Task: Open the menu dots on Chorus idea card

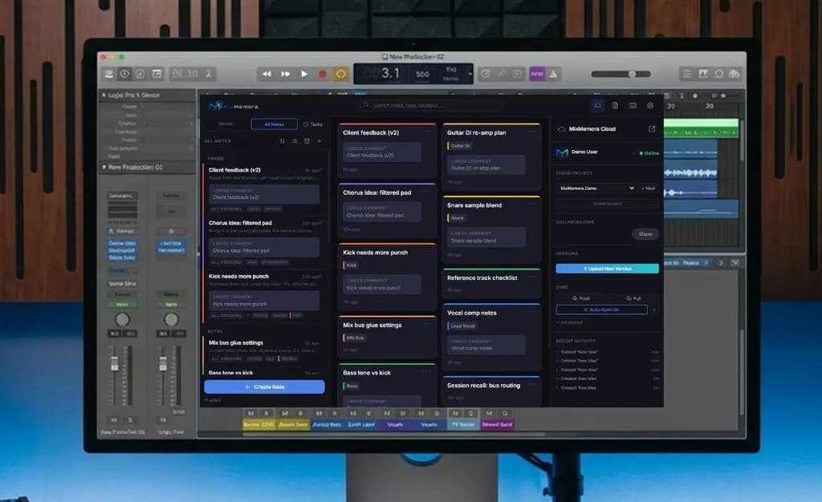Action: point(427,191)
